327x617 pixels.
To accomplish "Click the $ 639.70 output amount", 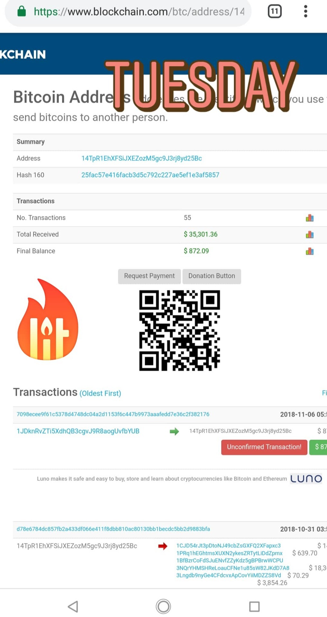I will [x=305, y=553].
